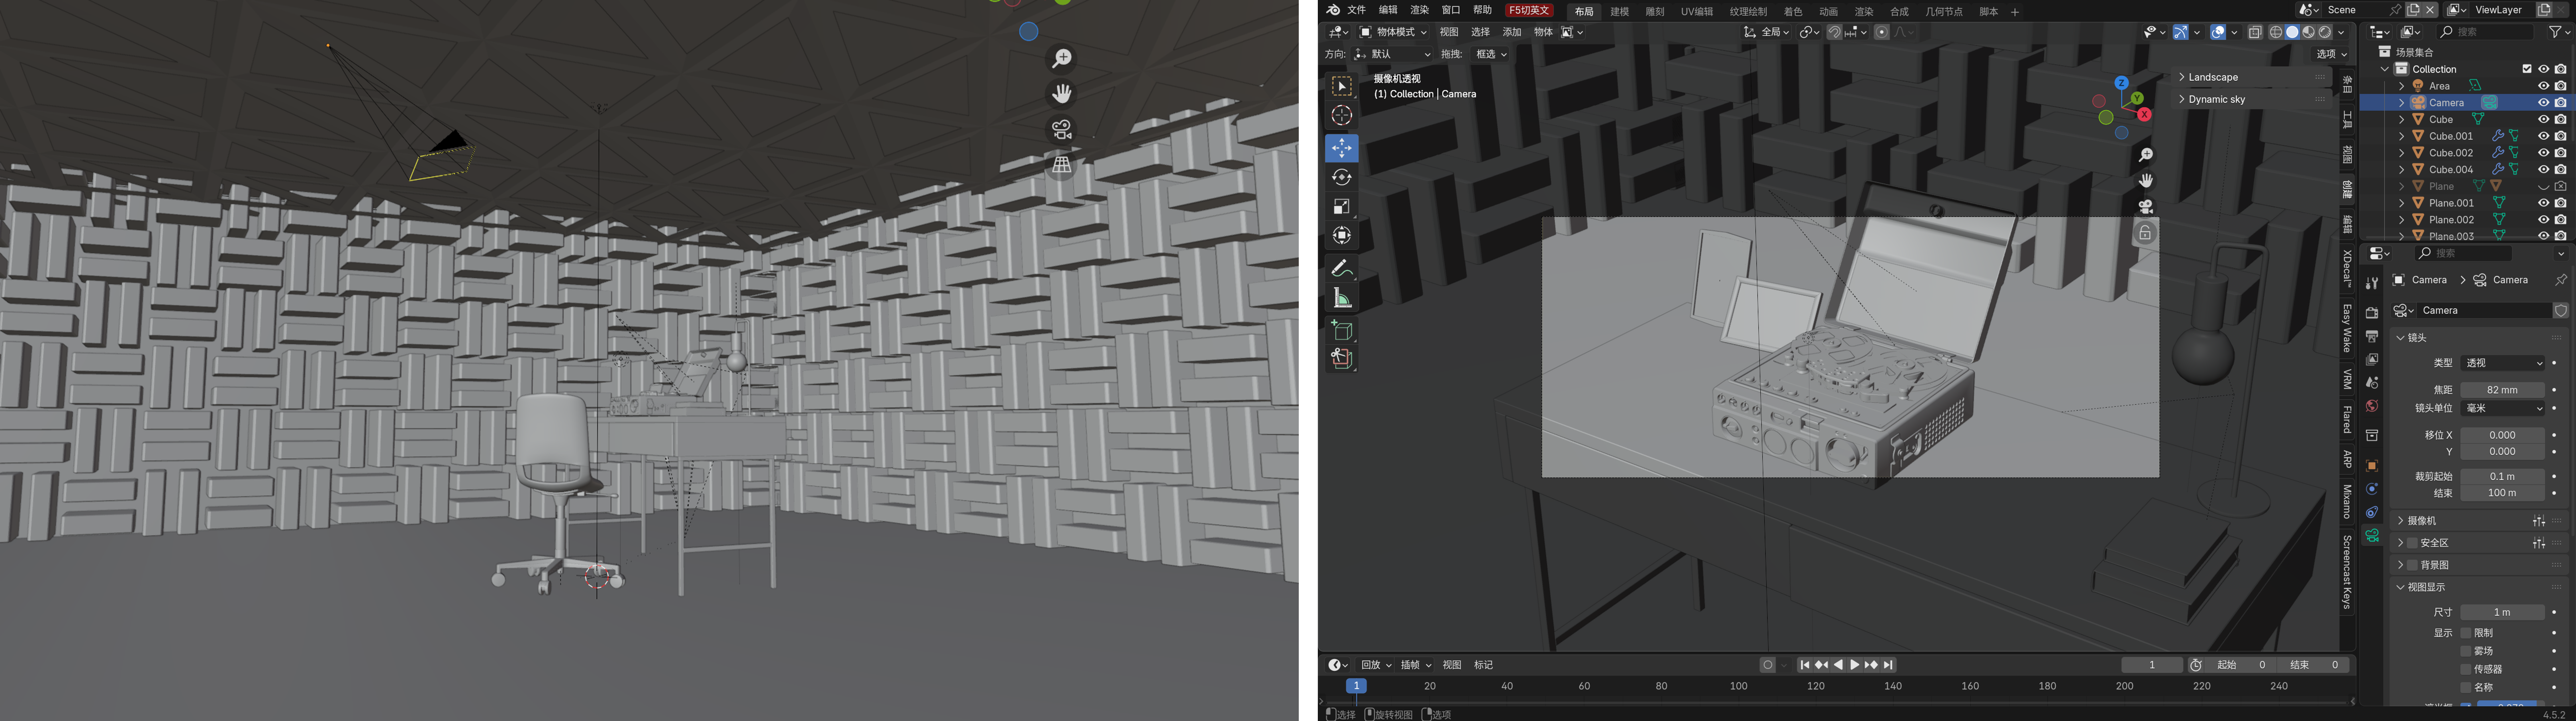Open the 编辑 menu
Screen dimensions: 2576x721
1388,10
